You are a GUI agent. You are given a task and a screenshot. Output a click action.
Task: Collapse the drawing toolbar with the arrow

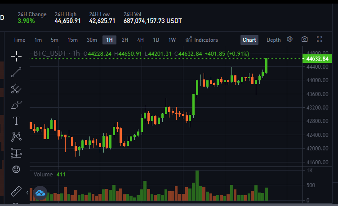point(27,193)
